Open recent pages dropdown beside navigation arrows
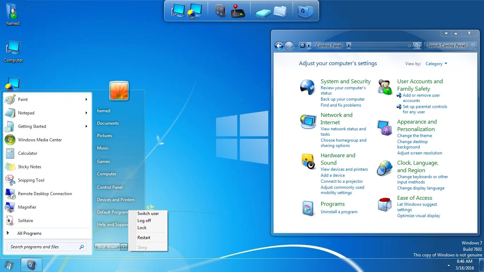 point(296,46)
